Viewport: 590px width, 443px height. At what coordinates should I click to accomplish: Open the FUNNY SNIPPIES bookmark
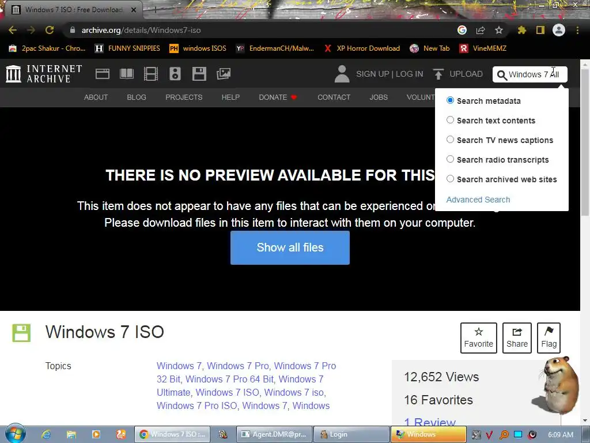click(127, 48)
